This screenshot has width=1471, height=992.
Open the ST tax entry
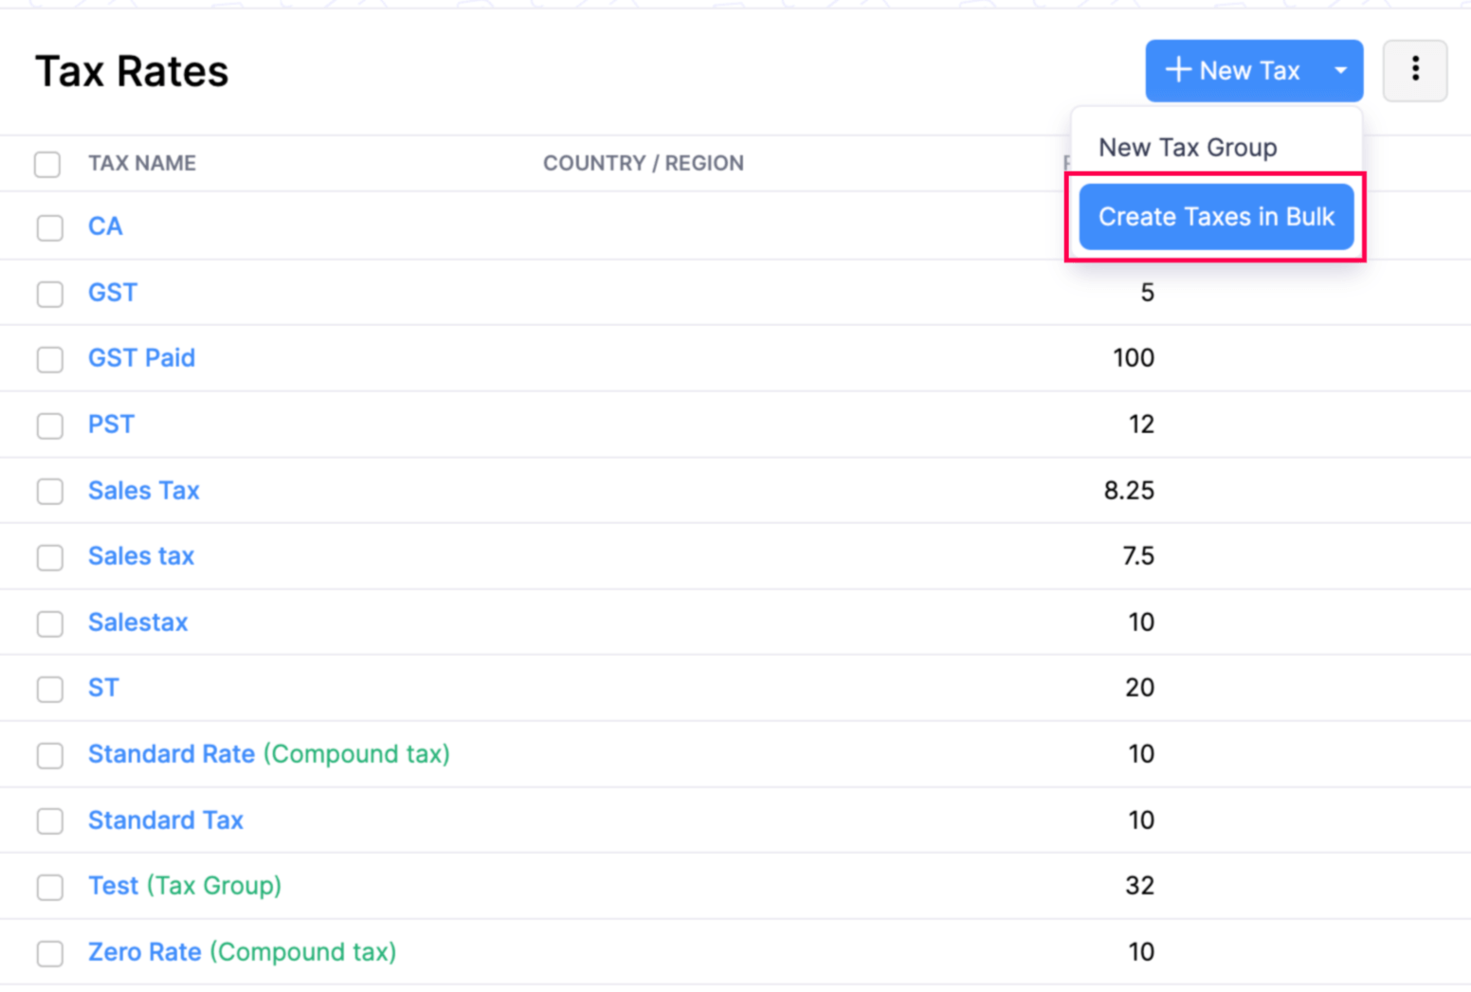pos(103,688)
